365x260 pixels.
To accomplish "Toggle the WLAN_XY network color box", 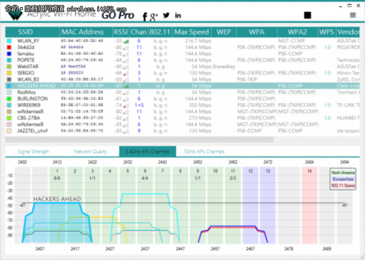I will pyautogui.click(x=9, y=41).
